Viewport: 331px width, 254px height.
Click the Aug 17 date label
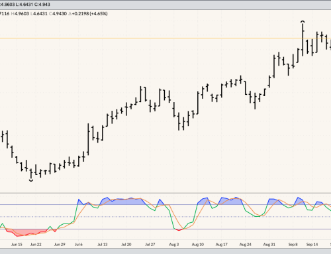[x=222, y=244]
